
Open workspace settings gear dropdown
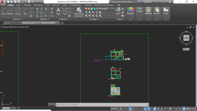pyautogui.click(x=173, y=109)
